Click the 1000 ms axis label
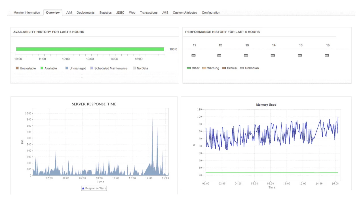Image resolution: width=363 pixels, height=204 pixels. (28, 113)
